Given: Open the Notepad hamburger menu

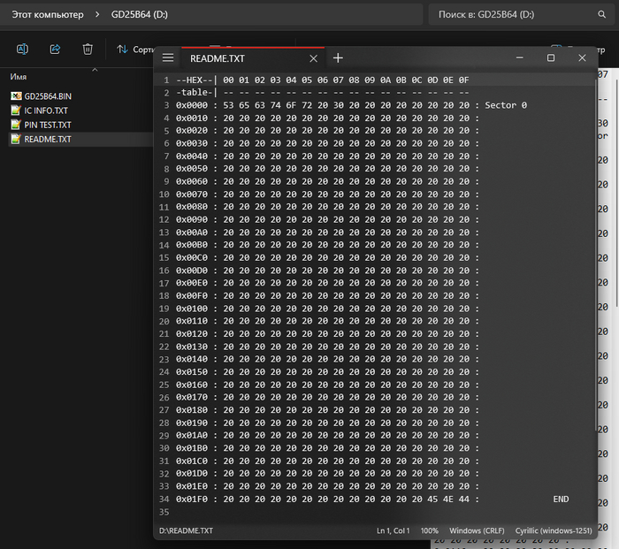Looking at the screenshot, I should pos(168,58).
